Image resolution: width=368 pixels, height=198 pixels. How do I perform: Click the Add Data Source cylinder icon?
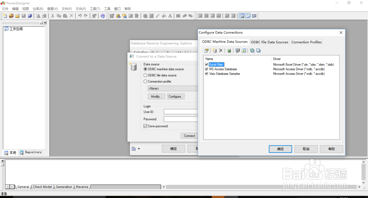[x=215, y=51]
